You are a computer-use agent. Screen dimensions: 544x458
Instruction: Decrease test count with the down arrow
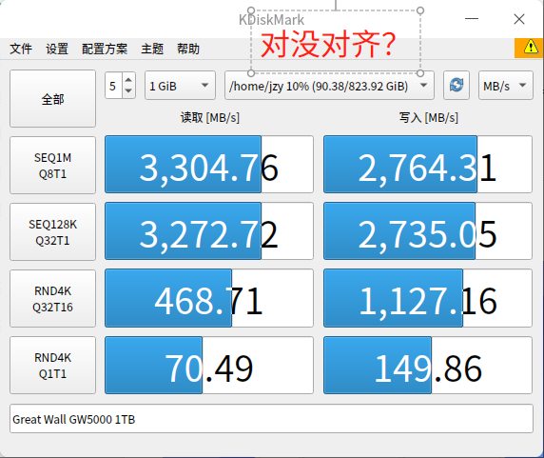click(x=128, y=91)
